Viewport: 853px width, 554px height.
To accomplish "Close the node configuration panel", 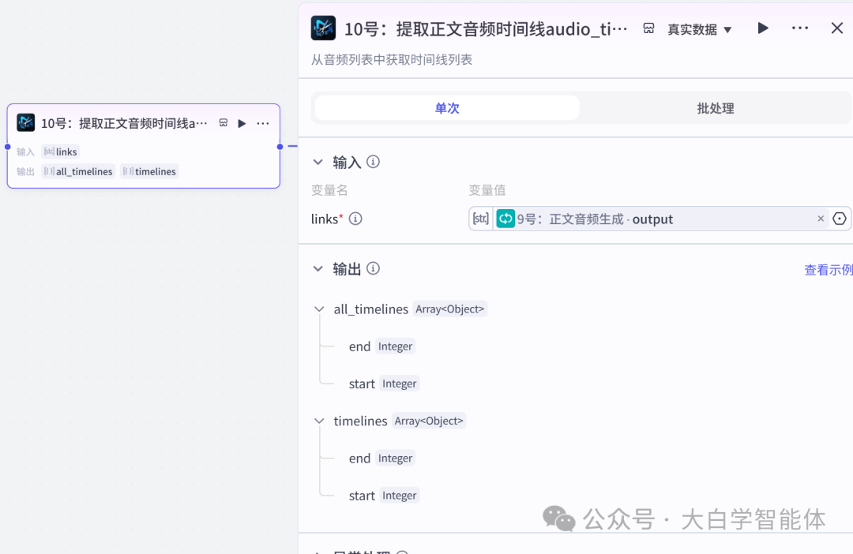I will click(x=836, y=28).
